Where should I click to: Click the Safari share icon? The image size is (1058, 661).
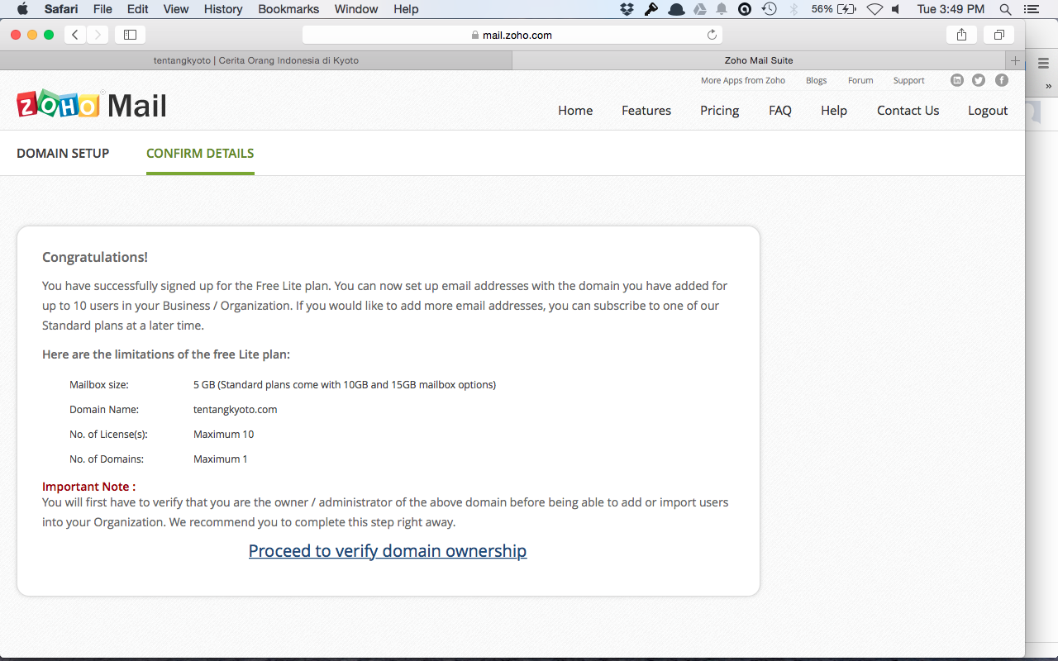pos(961,35)
